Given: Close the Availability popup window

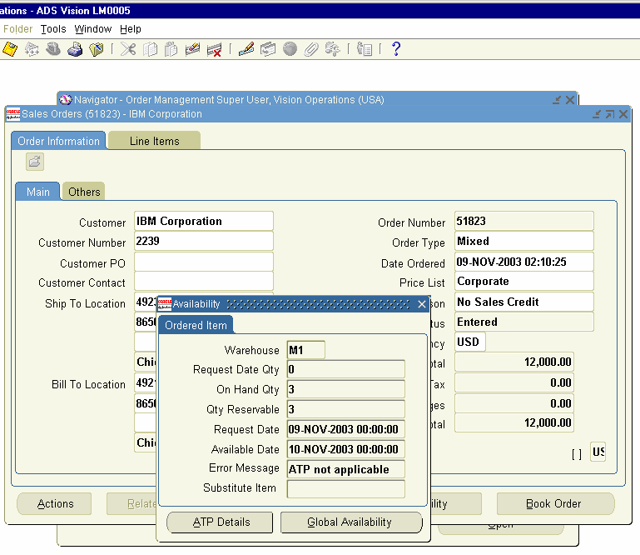Looking at the screenshot, I should click(x=422, y=304).
